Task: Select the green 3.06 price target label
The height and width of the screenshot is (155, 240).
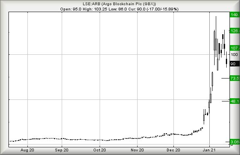Action: pos(235,142)
